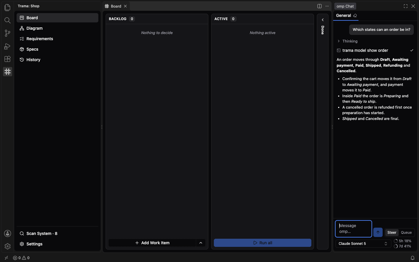Open the remote window status bar icon

[x=6, y=258]
